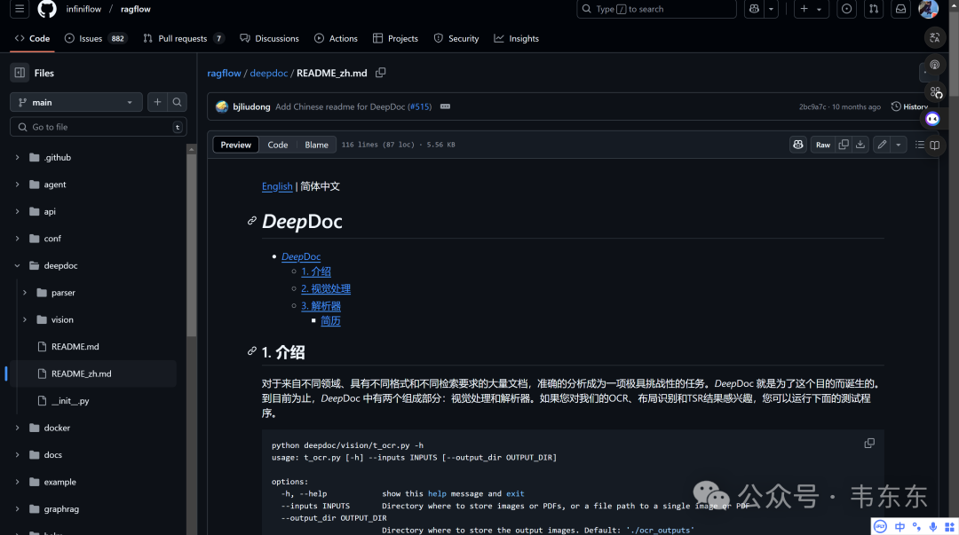Expand commit message details ellipsis
Screen dimensions: 959x535
(x=445, y=106)
